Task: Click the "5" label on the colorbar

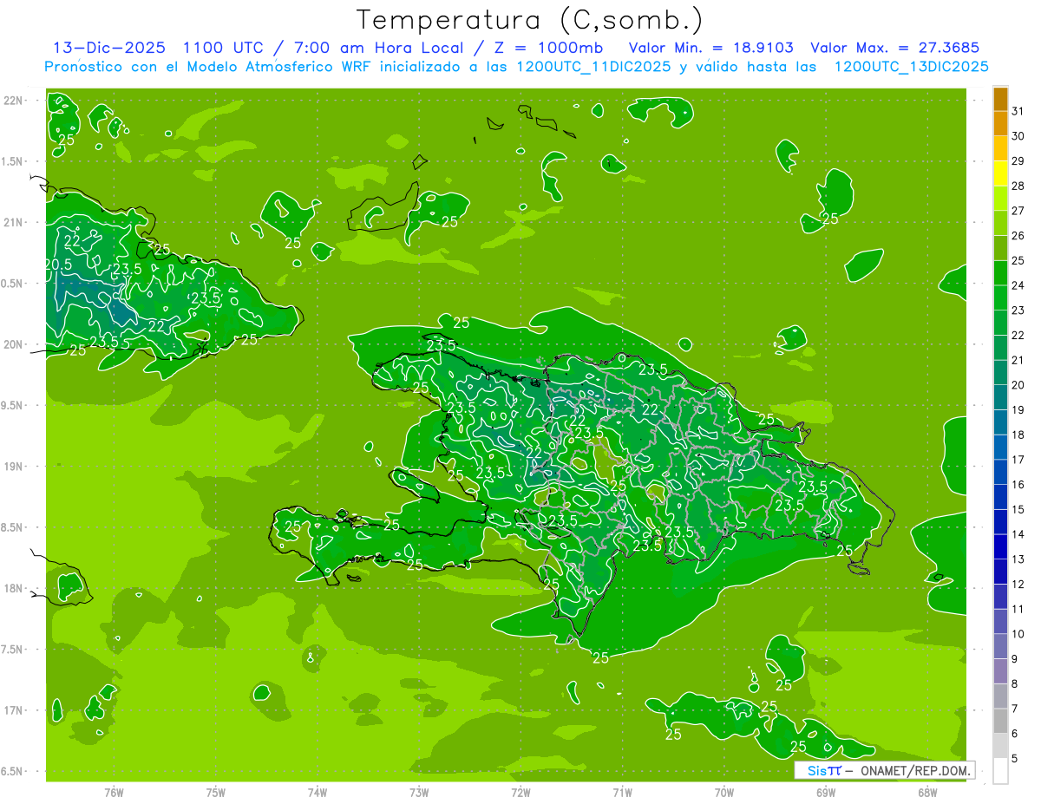Action: click(1015, 758)
